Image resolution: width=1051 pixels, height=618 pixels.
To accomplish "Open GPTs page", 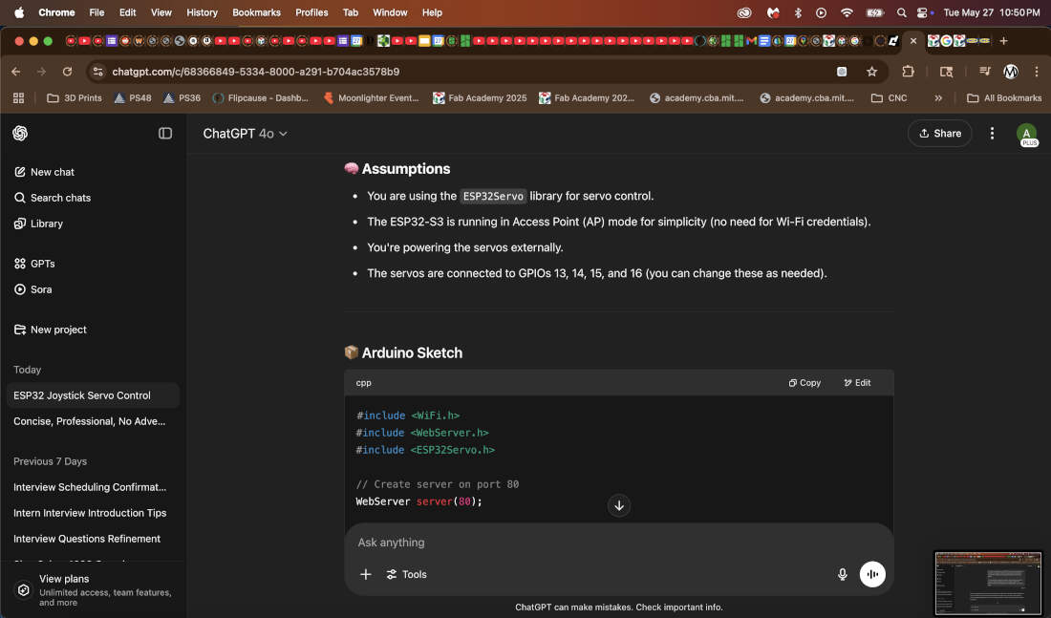I will pos(34,264).
